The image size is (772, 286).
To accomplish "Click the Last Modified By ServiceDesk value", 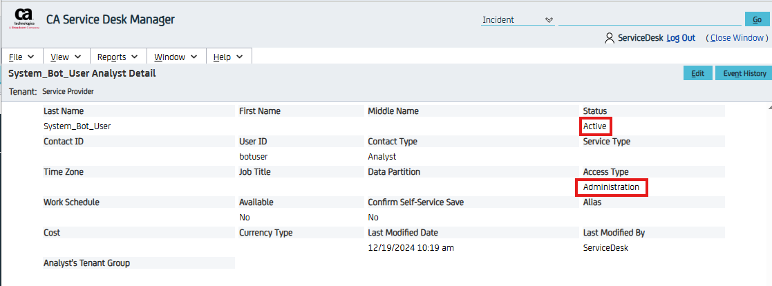I will click(x=605, y=248).
